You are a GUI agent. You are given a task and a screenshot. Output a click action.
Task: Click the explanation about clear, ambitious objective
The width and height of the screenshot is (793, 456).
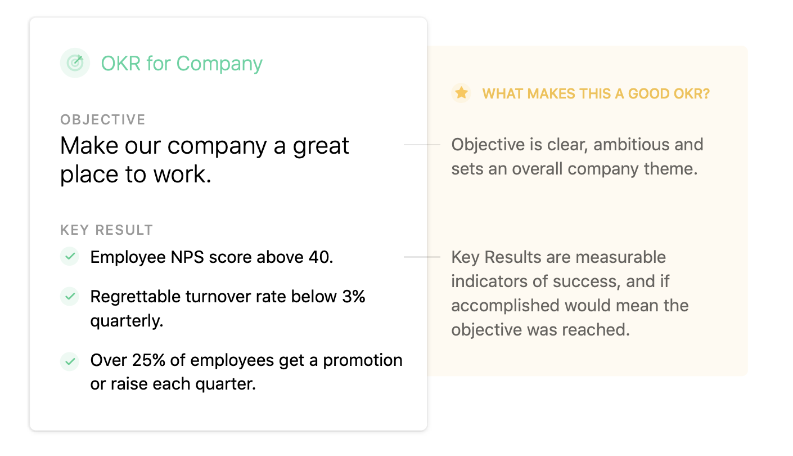tap(577, 157)
